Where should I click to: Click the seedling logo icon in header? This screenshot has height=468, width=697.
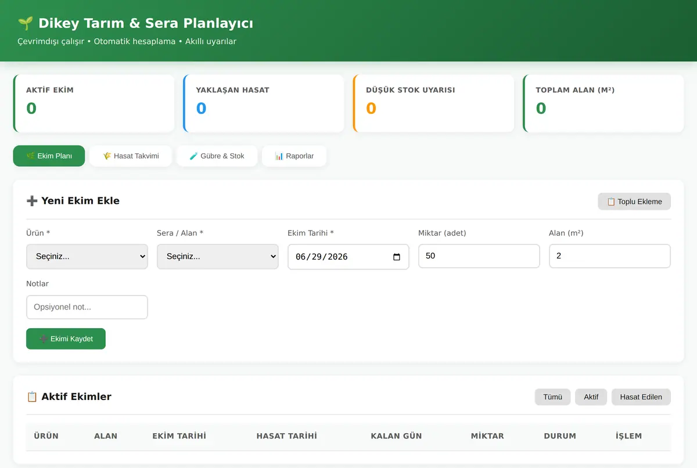coord(25,23)
